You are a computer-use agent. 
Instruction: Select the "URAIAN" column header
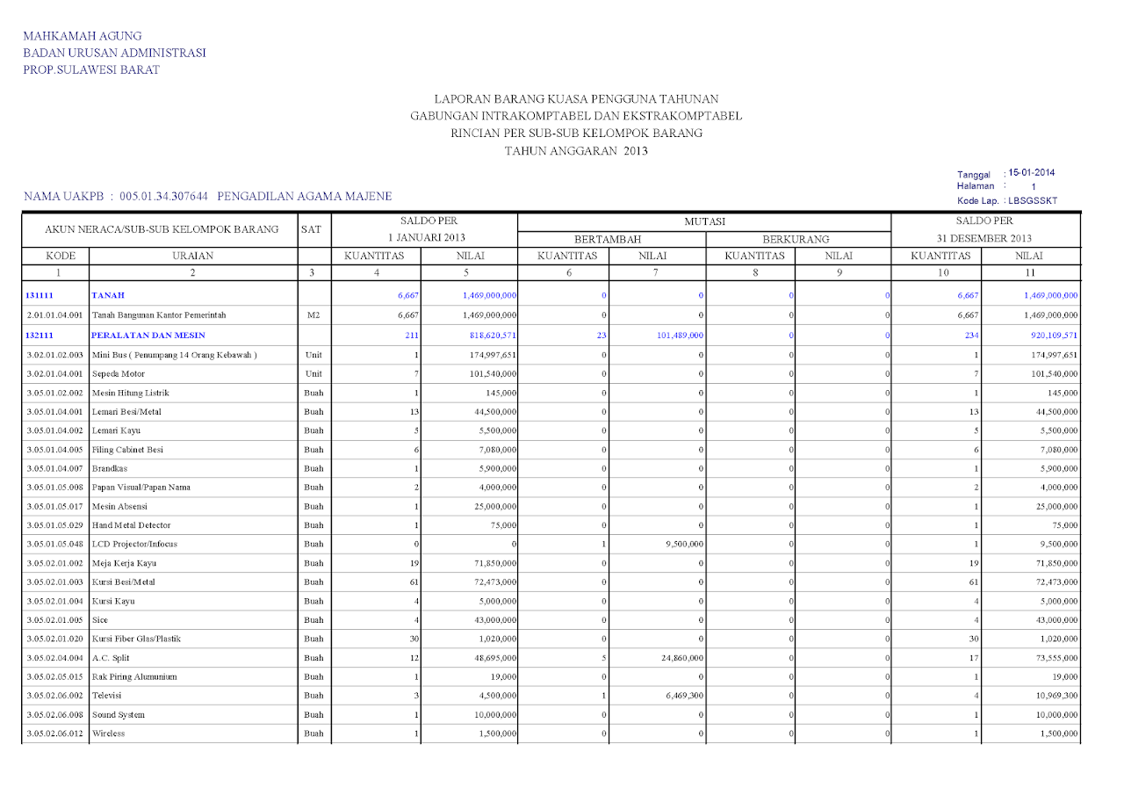(193, 257)
